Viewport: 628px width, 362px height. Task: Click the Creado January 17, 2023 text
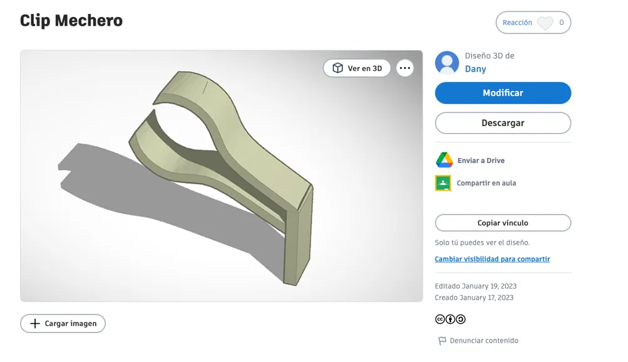(474, 297)
